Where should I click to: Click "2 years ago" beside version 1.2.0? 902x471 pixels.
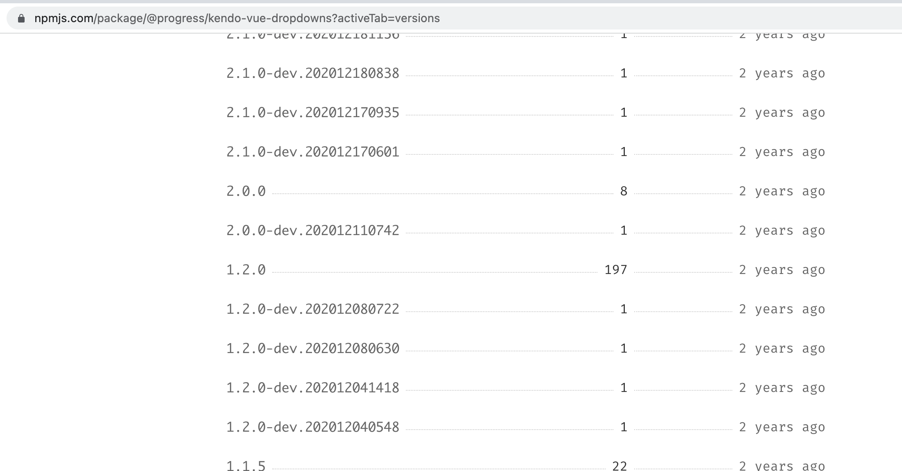coord(782,270)
